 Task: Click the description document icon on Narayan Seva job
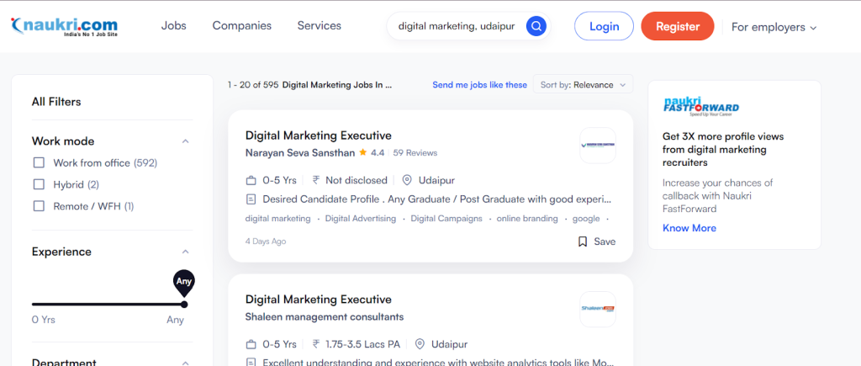(251, 199)
